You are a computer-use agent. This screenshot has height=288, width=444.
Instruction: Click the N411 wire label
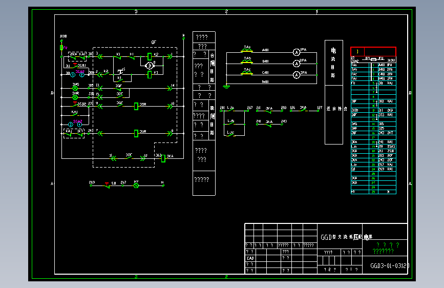[265, 82]
